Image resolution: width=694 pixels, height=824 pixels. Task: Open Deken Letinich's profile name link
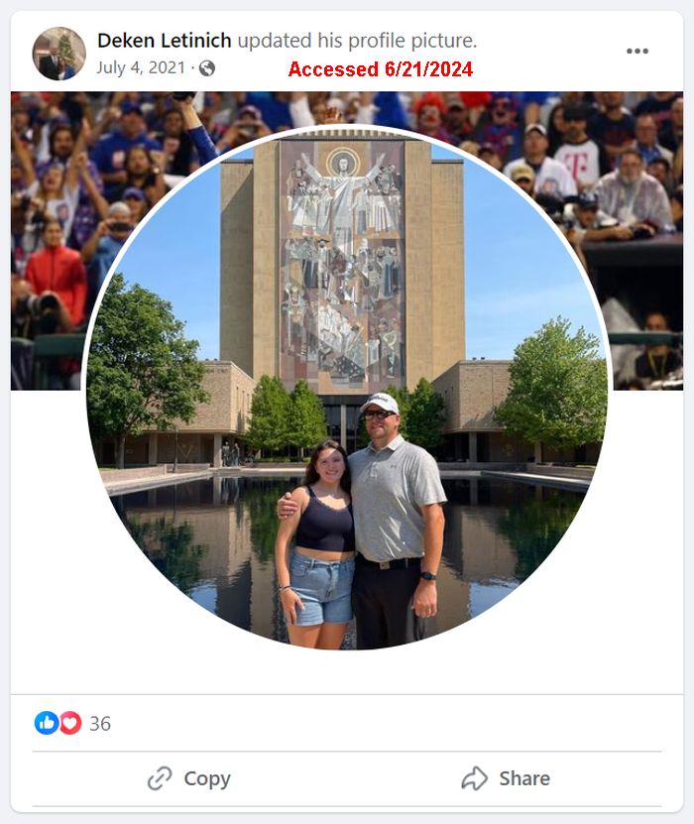point(164,41)
